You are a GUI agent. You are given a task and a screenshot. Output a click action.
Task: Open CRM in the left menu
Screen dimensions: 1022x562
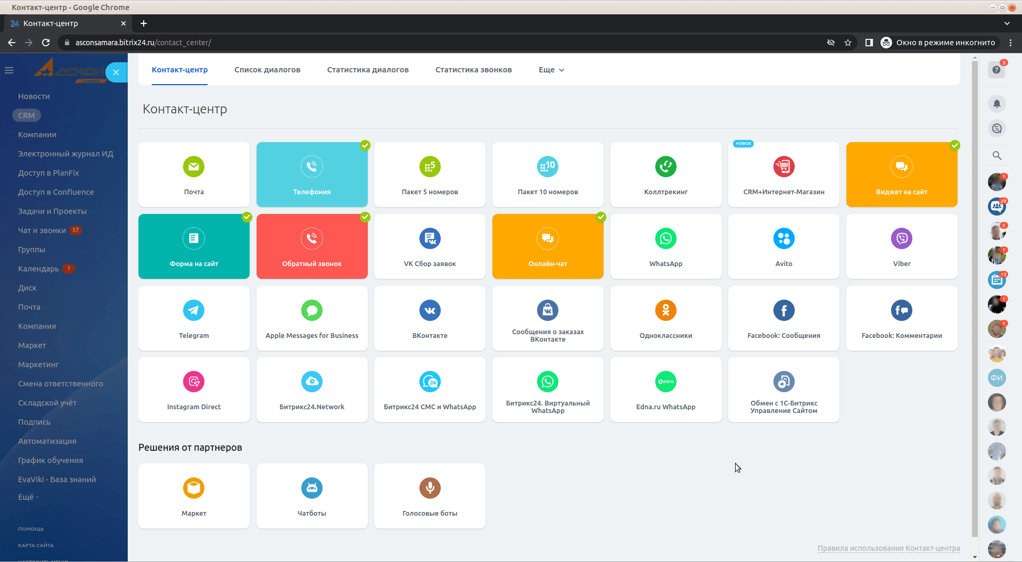point(27,115)
